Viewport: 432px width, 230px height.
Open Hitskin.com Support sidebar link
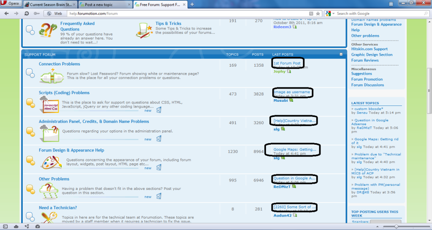click(x=369, y=49)
